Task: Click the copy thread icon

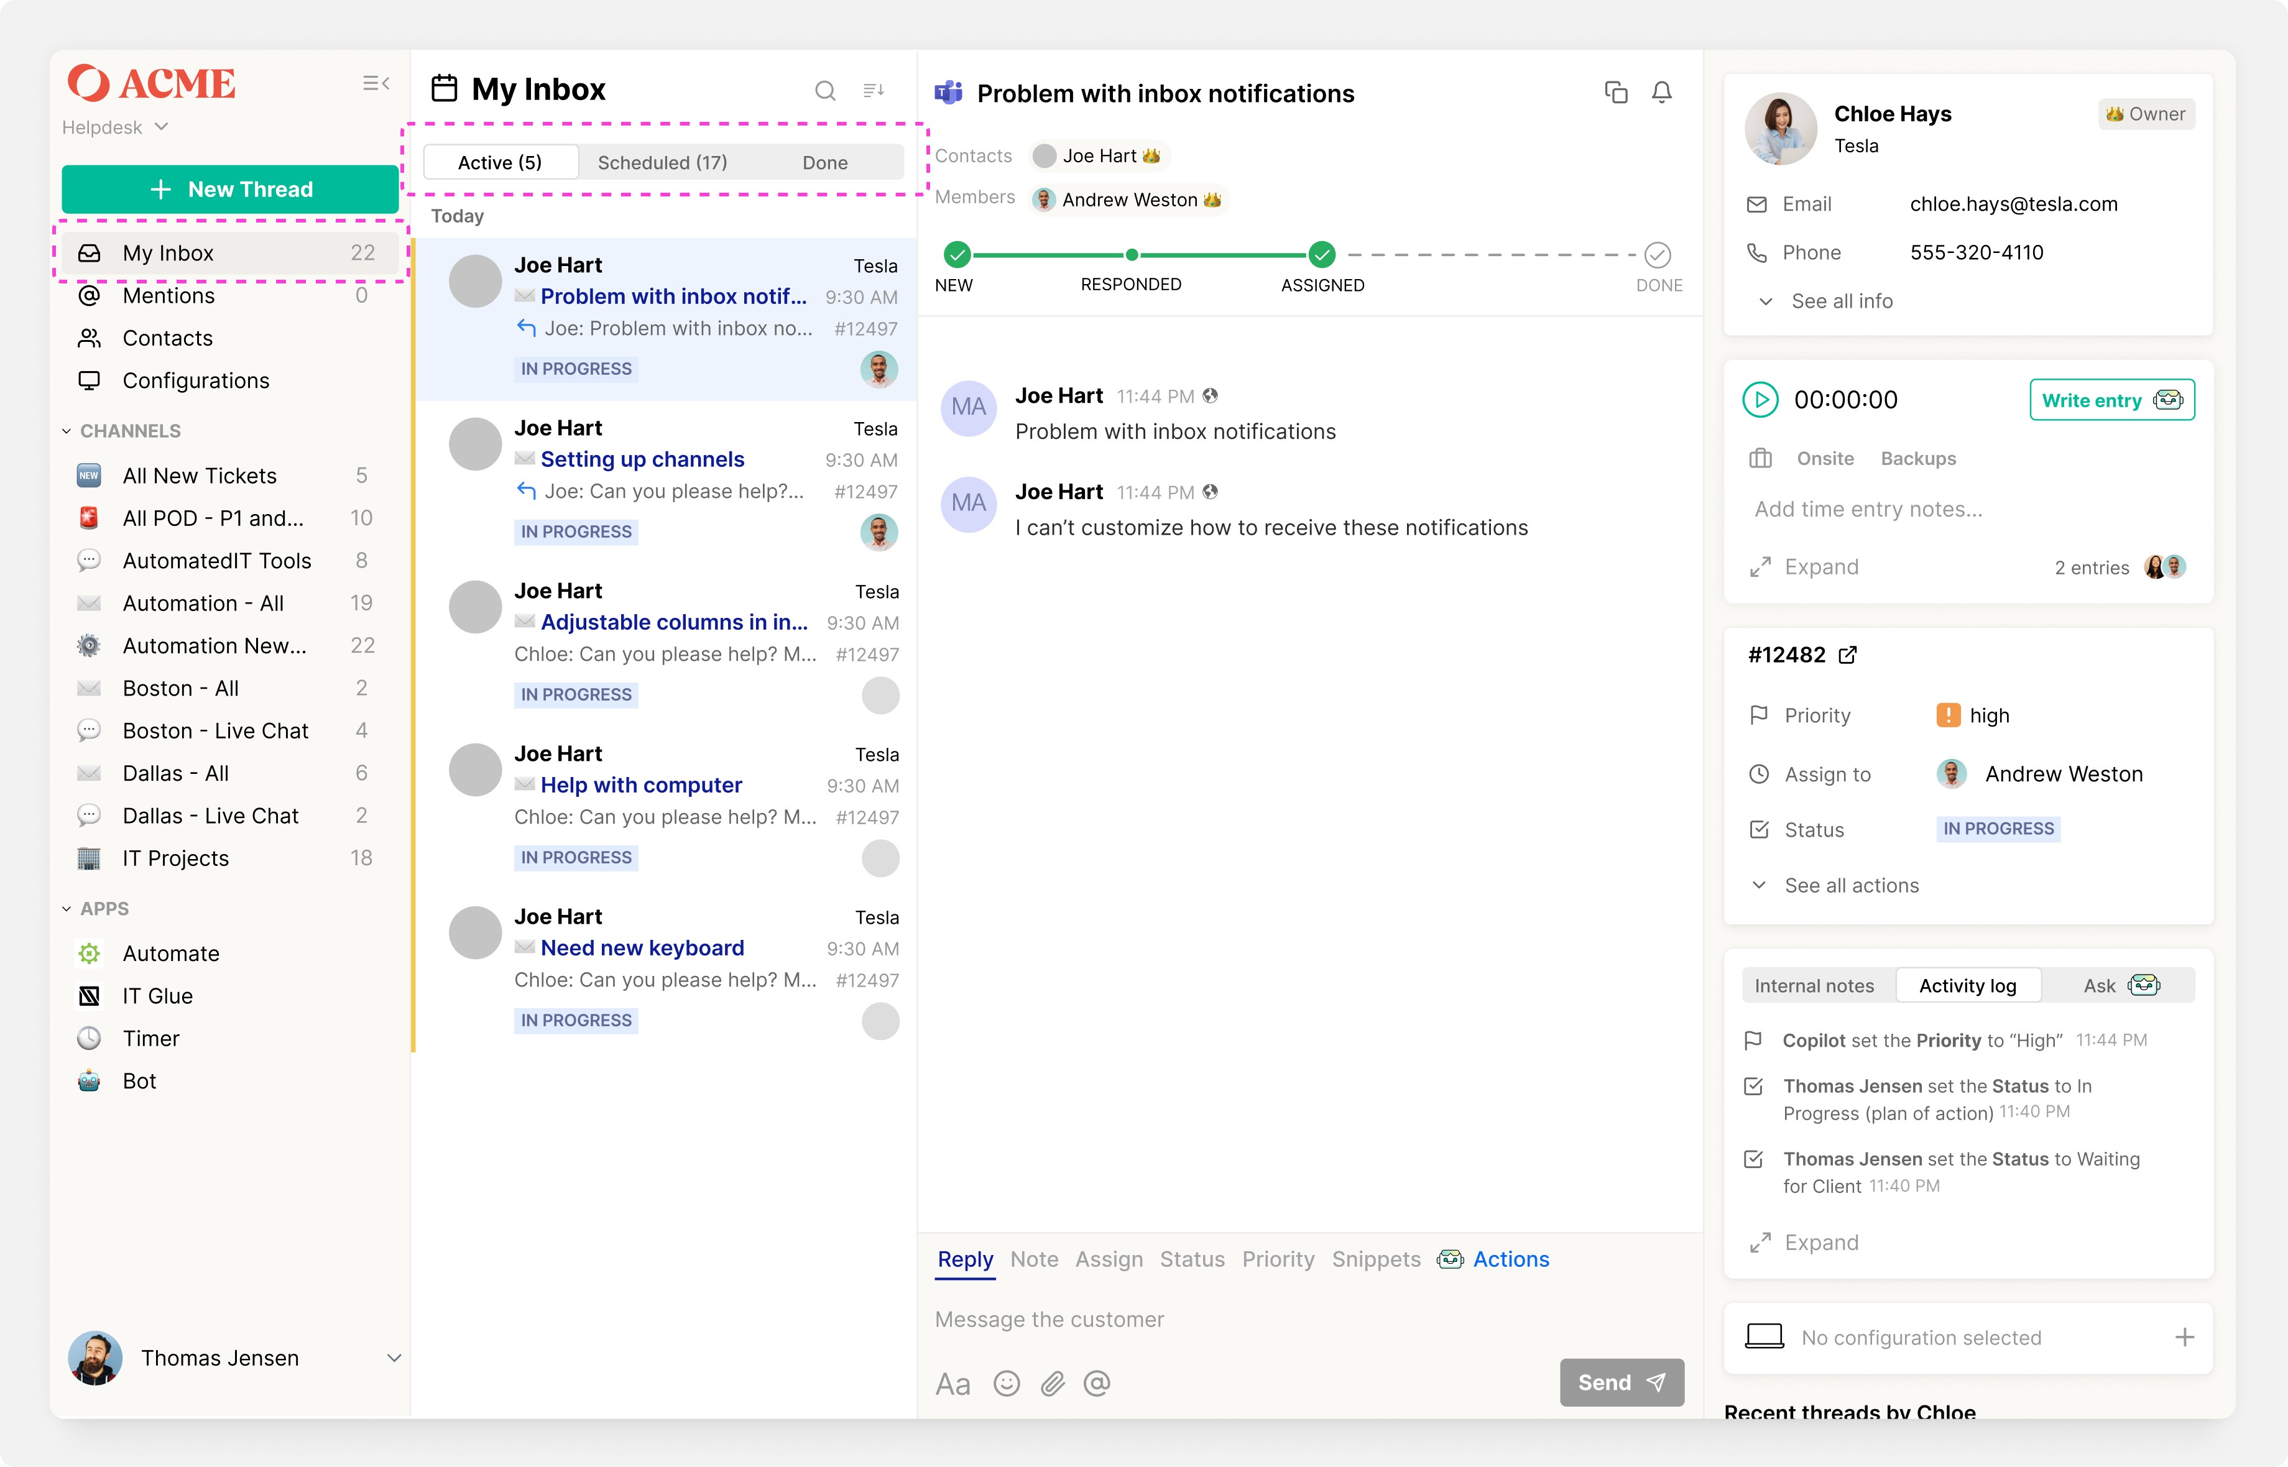Action: (x=1615, y=93)
